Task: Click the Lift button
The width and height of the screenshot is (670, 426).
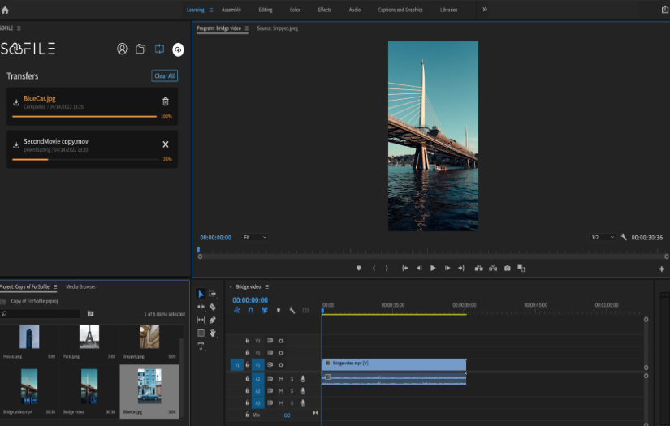Action: pos(478,268)
